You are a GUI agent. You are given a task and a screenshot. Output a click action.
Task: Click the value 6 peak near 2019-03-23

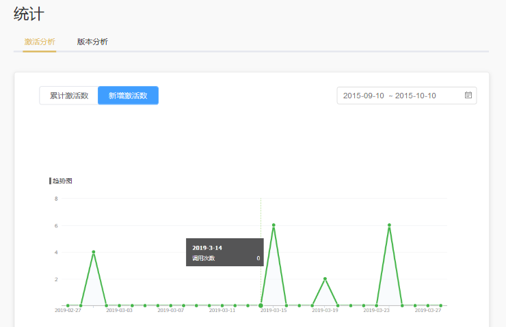389,225
